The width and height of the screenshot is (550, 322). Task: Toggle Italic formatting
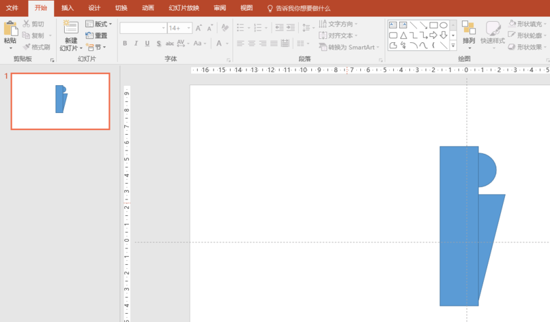click(x=136, y=44)
